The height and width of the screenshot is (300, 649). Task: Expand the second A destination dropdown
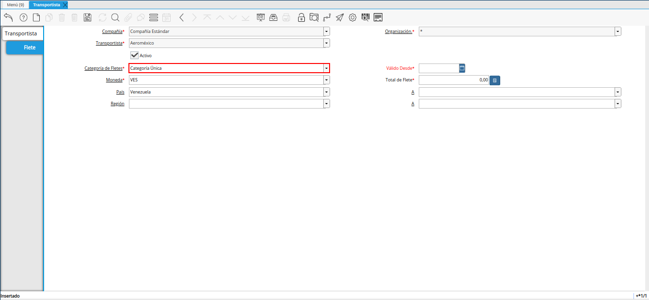[618, 104]
